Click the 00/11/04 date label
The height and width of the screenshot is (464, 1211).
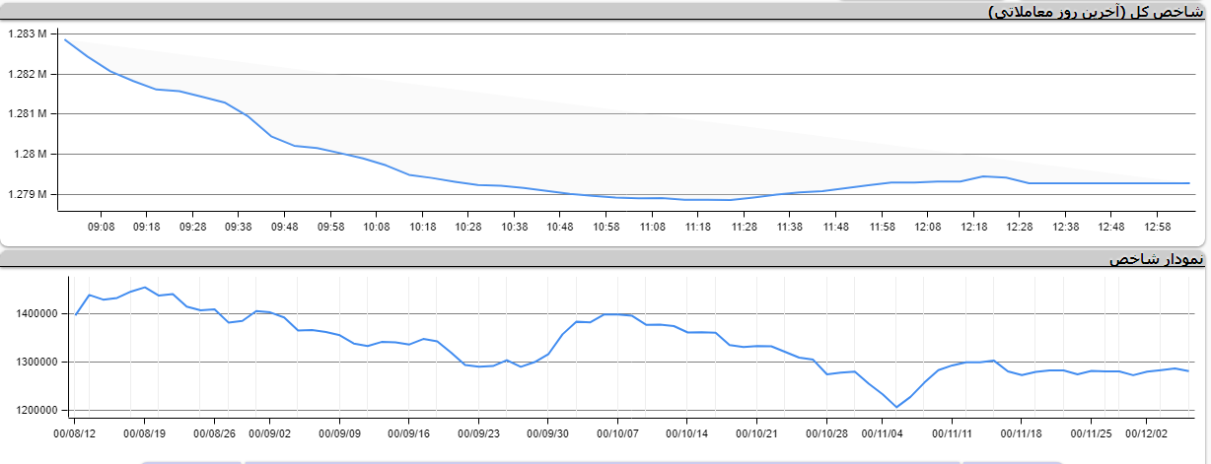pyautogui.click(x=883, y=431)
